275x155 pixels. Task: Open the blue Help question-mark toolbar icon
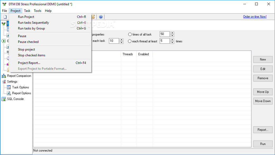(x=101, y=17)
